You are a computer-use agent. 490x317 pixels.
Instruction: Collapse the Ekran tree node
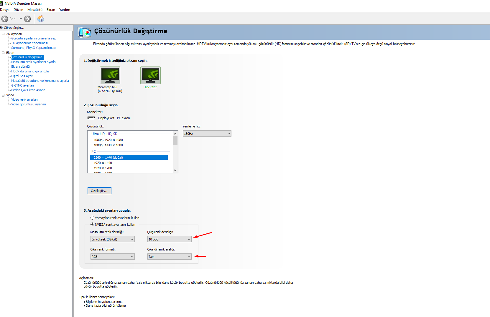pos(3,53)
